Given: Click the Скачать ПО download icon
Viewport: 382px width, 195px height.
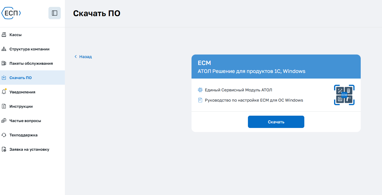Looking at the screenshot, I should [4, 78].
